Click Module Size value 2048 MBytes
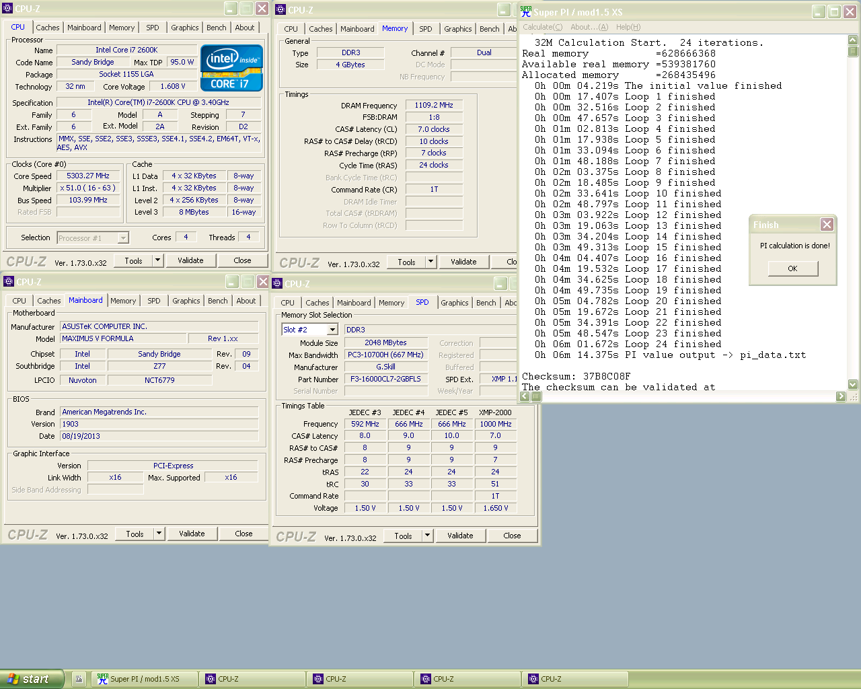861x689 pixels. 386,342
